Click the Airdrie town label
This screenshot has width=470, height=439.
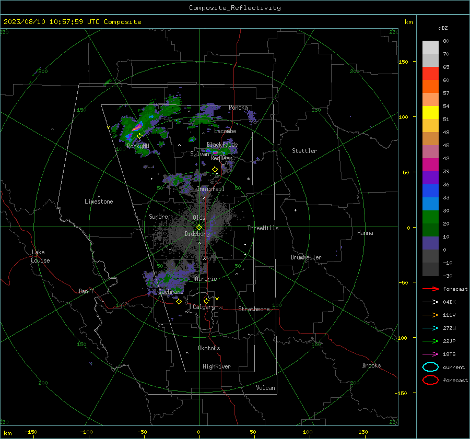click(x=206, y=279)
